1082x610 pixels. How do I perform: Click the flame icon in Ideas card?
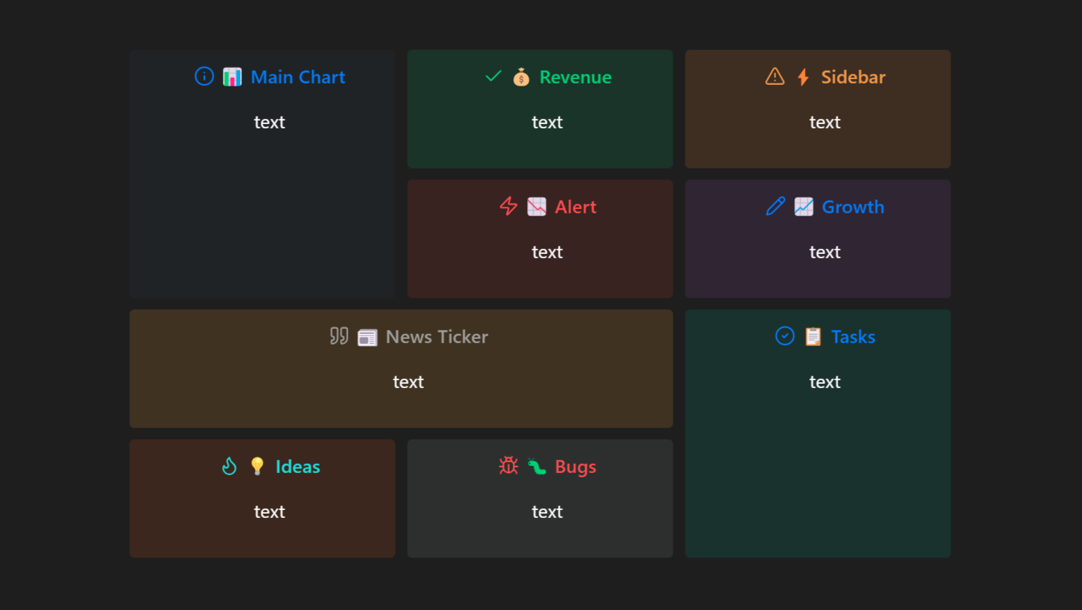(x=229, y=466)
